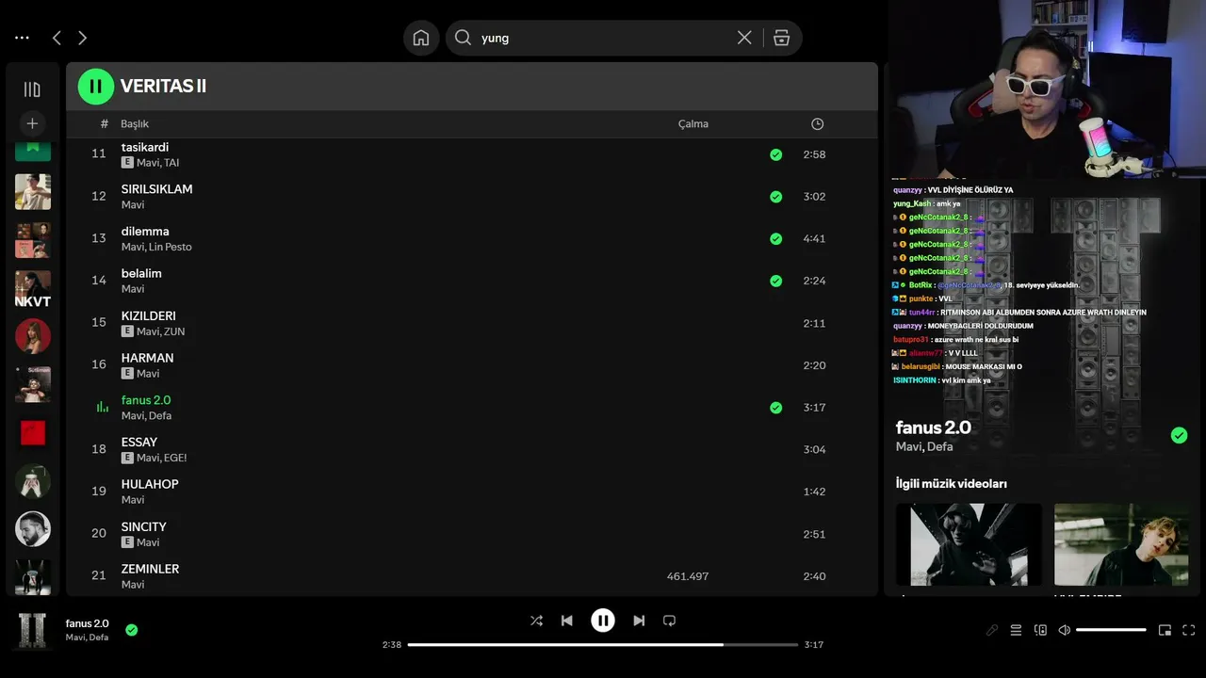
Task: Adjust the volume slider
Action: (x=1111, y=630)
